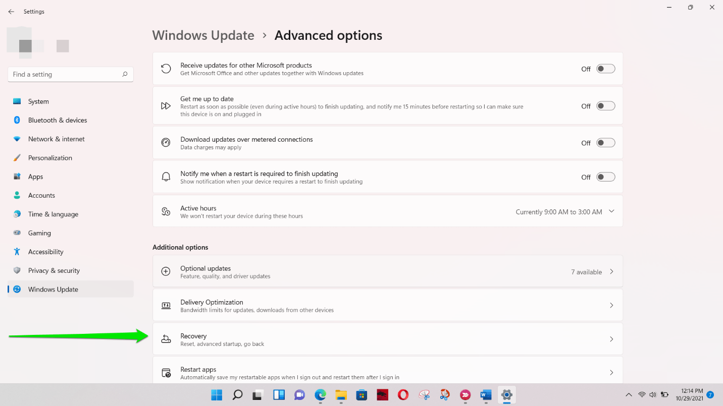Turn on Download updates over metered connections
Viewport: 723px width, 406px height.
[x=605, y=143]
